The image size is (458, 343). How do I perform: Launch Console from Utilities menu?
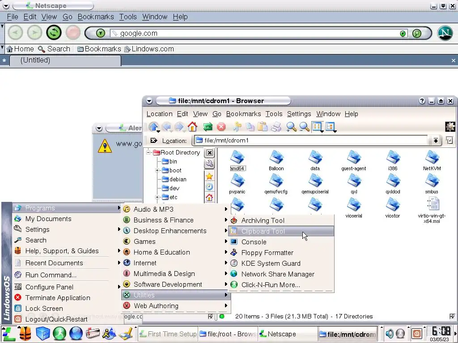coord(281,242)
